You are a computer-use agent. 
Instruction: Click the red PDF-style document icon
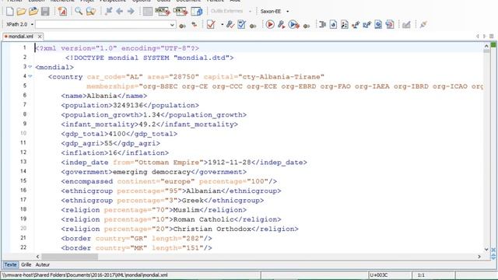click(390, 24)
